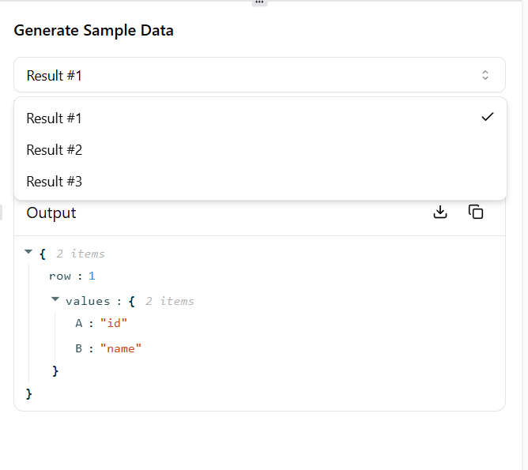
Task: Select the B key in values
Action: 79,348
